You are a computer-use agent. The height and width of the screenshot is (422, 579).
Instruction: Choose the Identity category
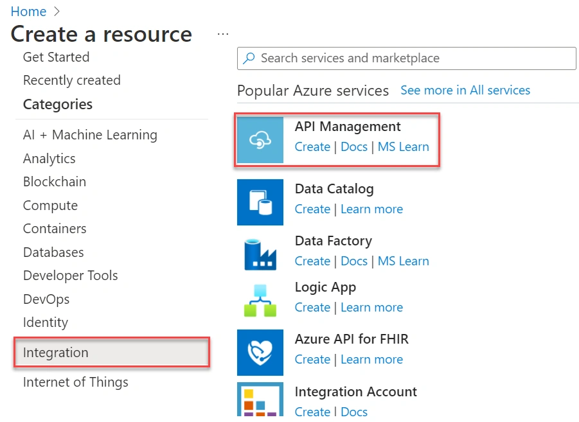[x=46, y=322]
